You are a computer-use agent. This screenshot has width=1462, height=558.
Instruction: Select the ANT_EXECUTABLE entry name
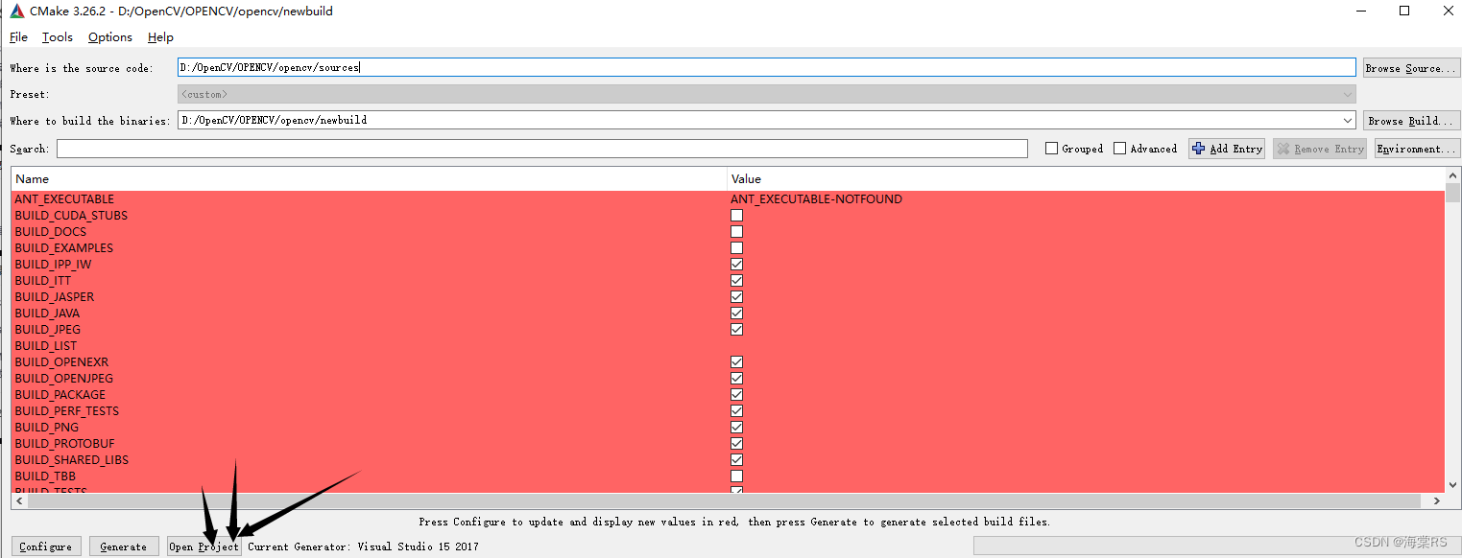coord(64,199)
